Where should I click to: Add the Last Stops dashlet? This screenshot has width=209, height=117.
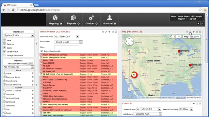33,105
